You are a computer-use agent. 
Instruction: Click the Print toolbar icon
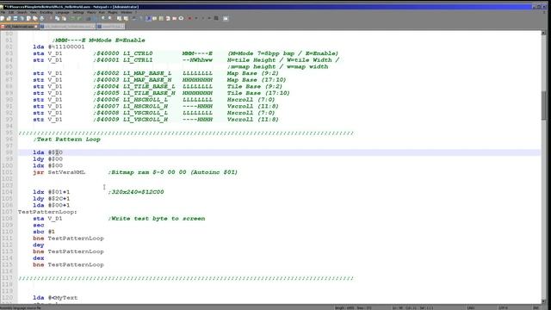coord(41,18)
